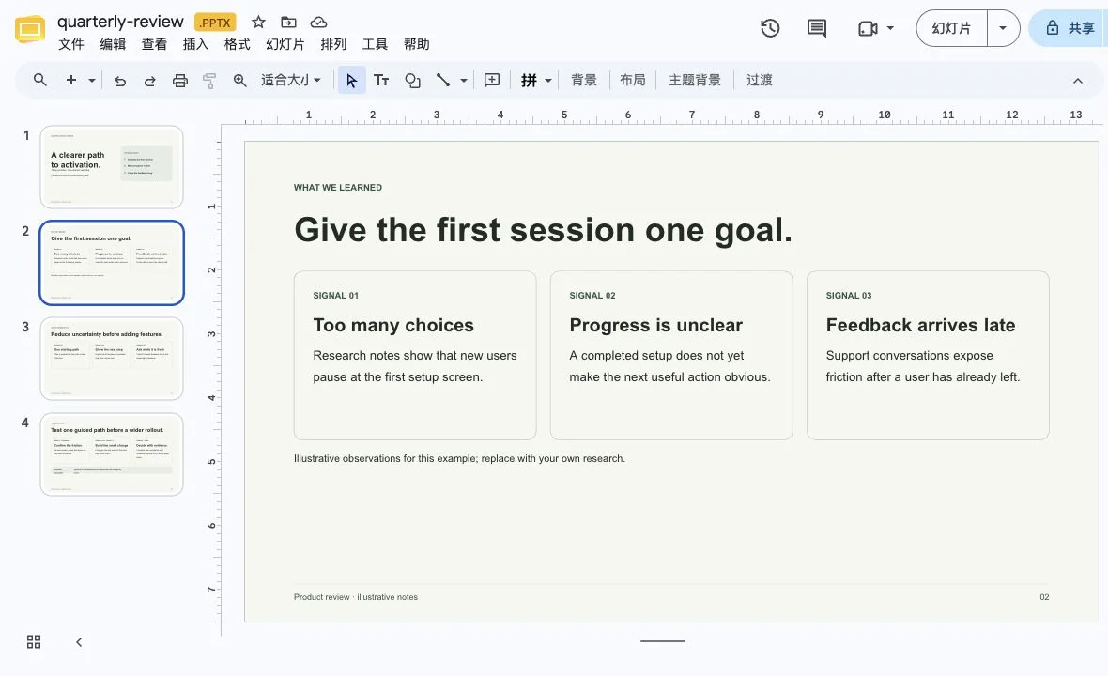This screenshot has width=1108, height=676.
Task: Open the 插入 menu
Action: [195, 44]
